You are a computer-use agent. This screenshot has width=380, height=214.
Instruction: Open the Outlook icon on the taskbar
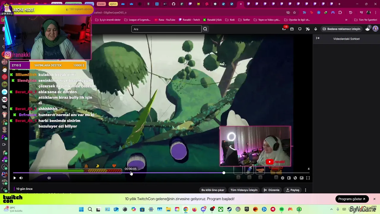coord(116,209)
